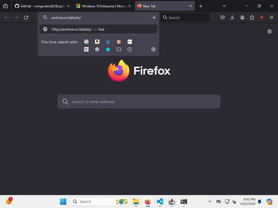Search in Bookmarks with star icon
Viewport: 278px width, 208px height.
click(108, 49)
